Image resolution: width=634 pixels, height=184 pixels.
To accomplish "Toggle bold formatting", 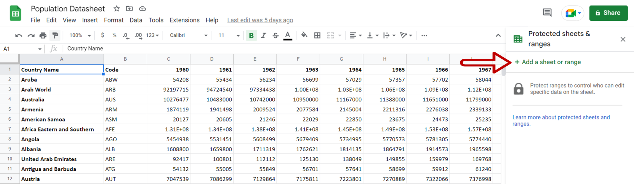I will [251, 36].
